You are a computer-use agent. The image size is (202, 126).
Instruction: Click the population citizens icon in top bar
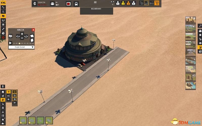[53, 4]
